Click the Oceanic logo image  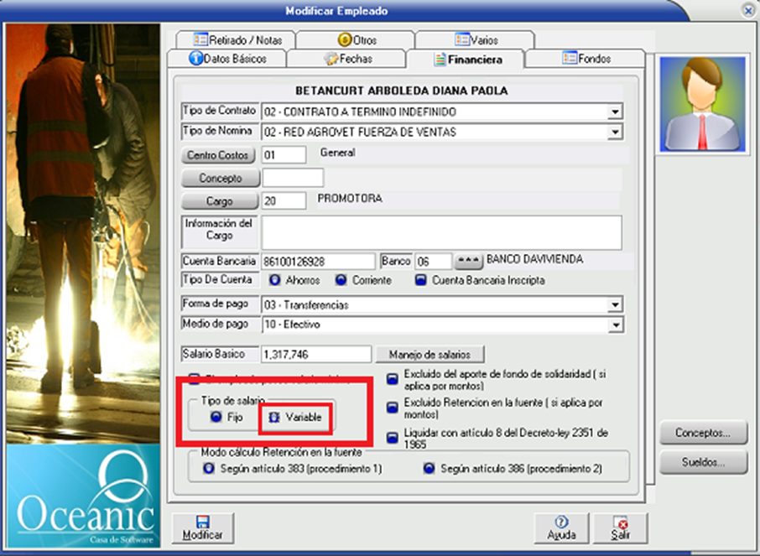pyautogui.click(x=82, y=495)
